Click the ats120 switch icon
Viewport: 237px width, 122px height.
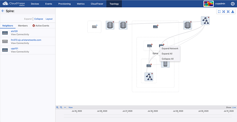pos(5,33)
